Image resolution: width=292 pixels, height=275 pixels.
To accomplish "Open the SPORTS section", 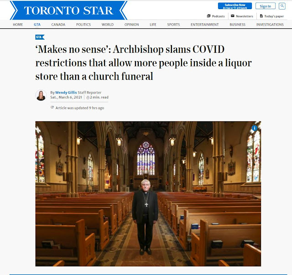I will click(173, 25).
